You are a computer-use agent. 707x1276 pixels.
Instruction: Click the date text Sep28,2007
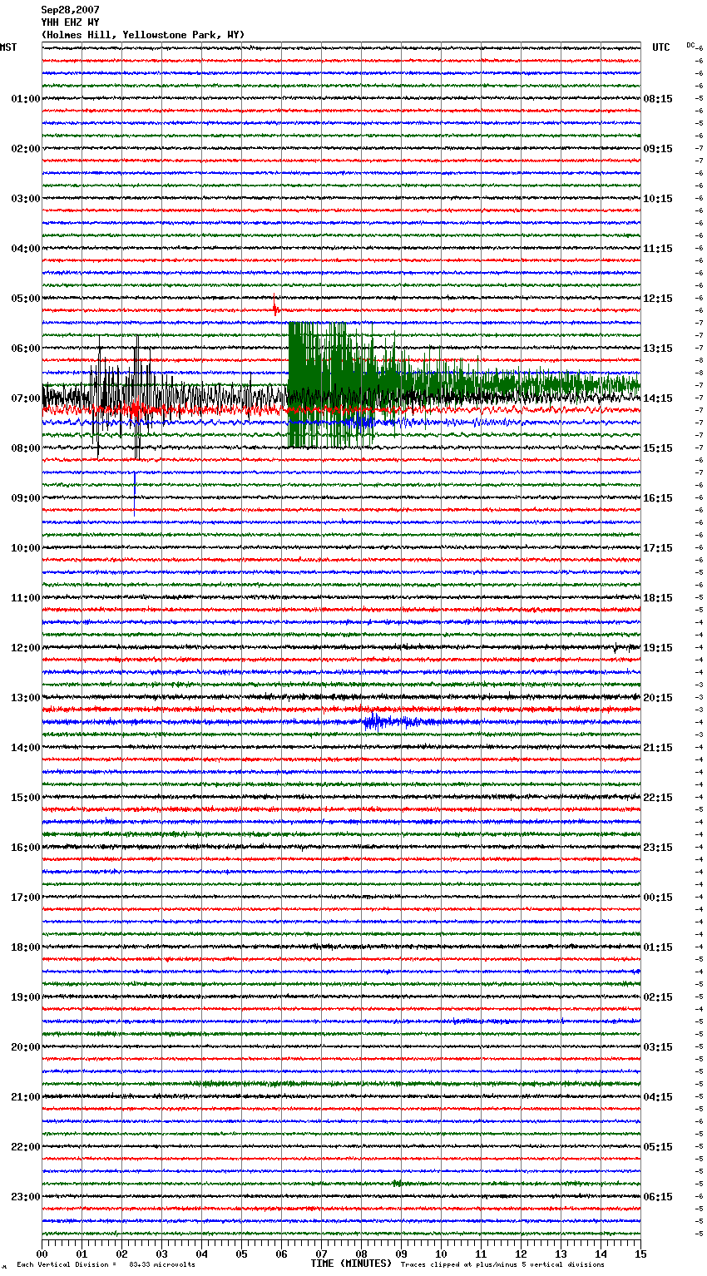(71, 10)
